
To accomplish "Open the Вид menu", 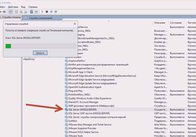I will click(23, 7).
